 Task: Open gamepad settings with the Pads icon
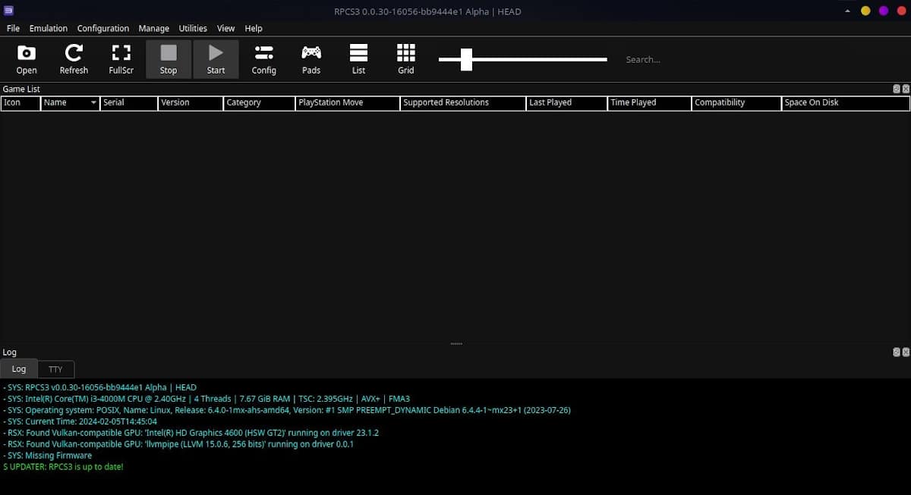(x=310, y=58)
